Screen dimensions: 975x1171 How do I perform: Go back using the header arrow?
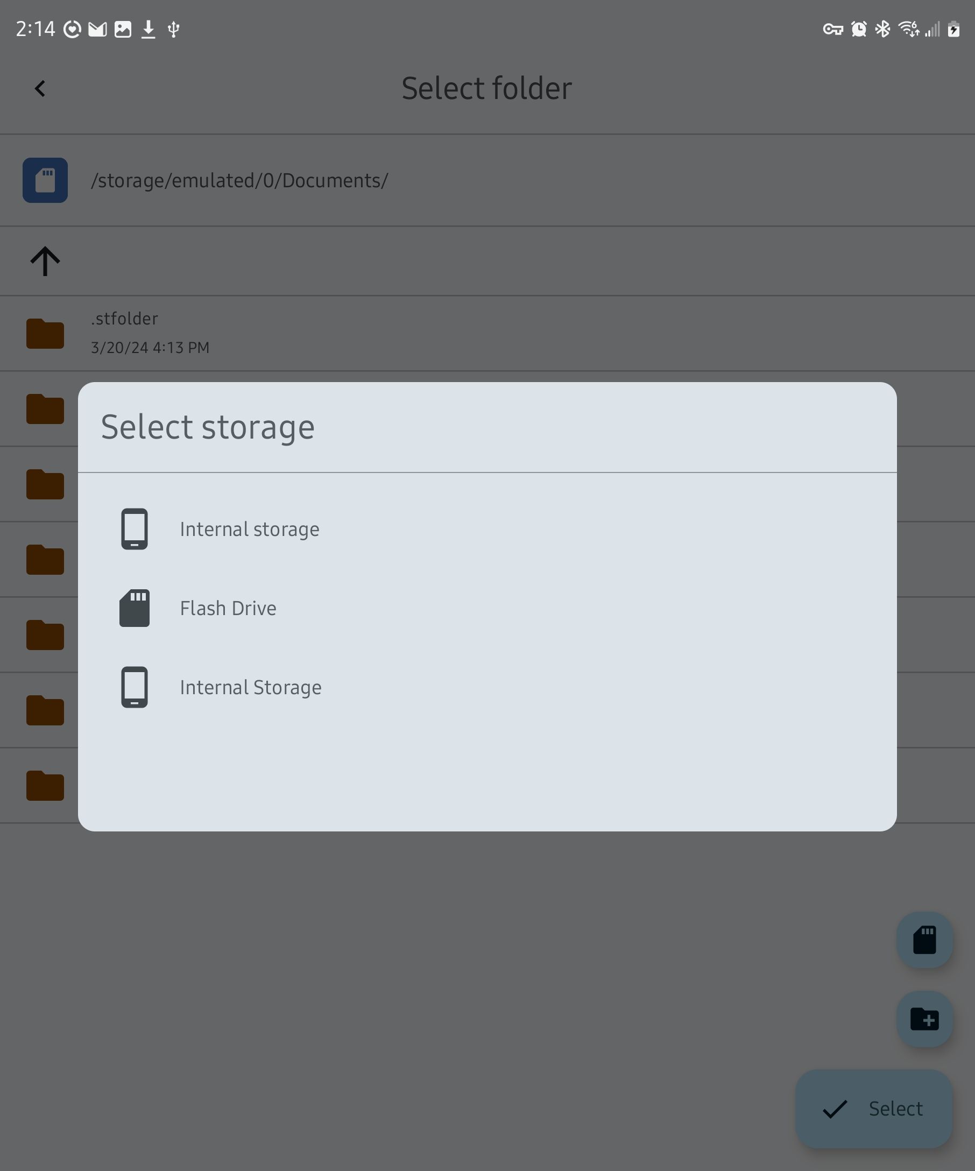40,89
